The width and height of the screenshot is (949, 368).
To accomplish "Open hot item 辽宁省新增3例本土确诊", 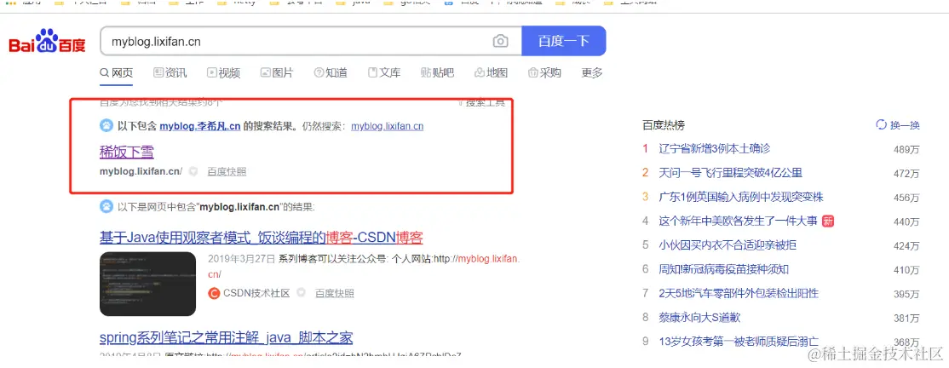I will tap(714, 149).
